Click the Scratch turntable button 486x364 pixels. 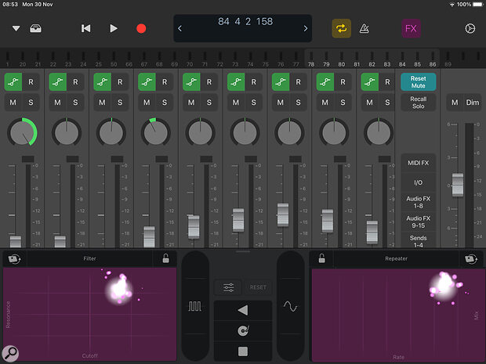point(243,331)
